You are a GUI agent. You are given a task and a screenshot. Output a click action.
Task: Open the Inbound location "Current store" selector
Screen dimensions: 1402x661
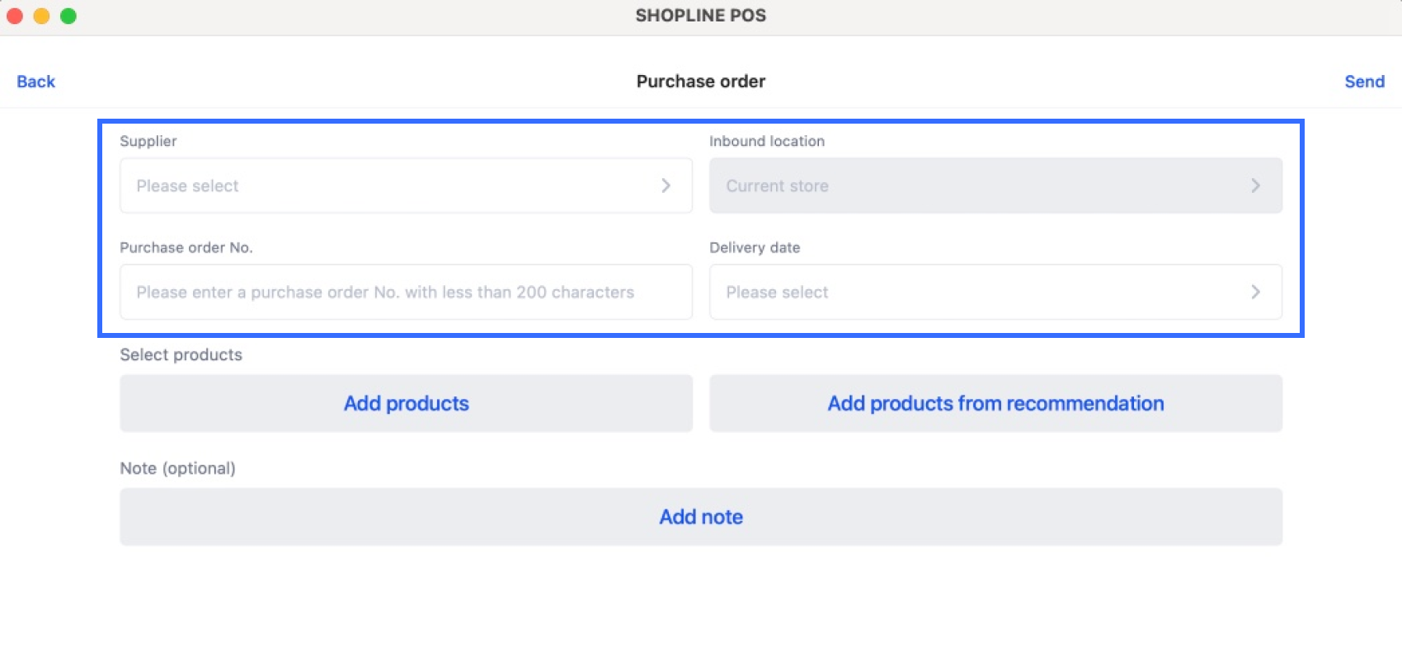(x=995, y=185)
